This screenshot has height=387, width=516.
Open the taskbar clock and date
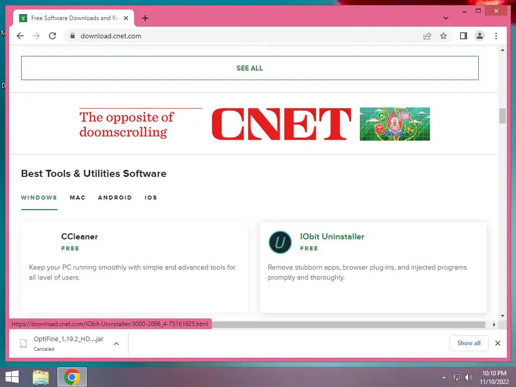click(494, 377)
